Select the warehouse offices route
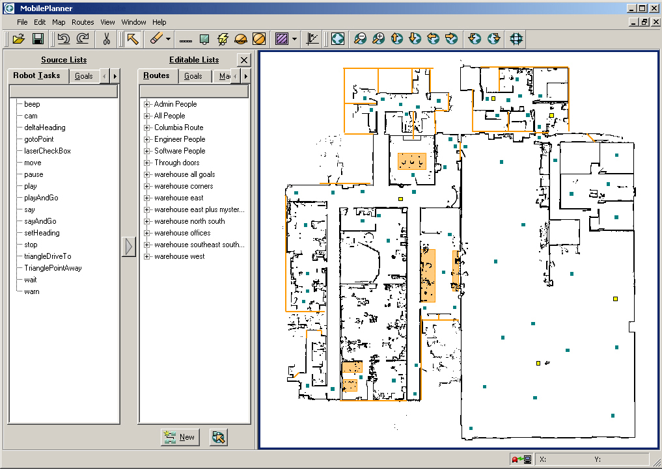The image size is (662, 469). [182, 233]
